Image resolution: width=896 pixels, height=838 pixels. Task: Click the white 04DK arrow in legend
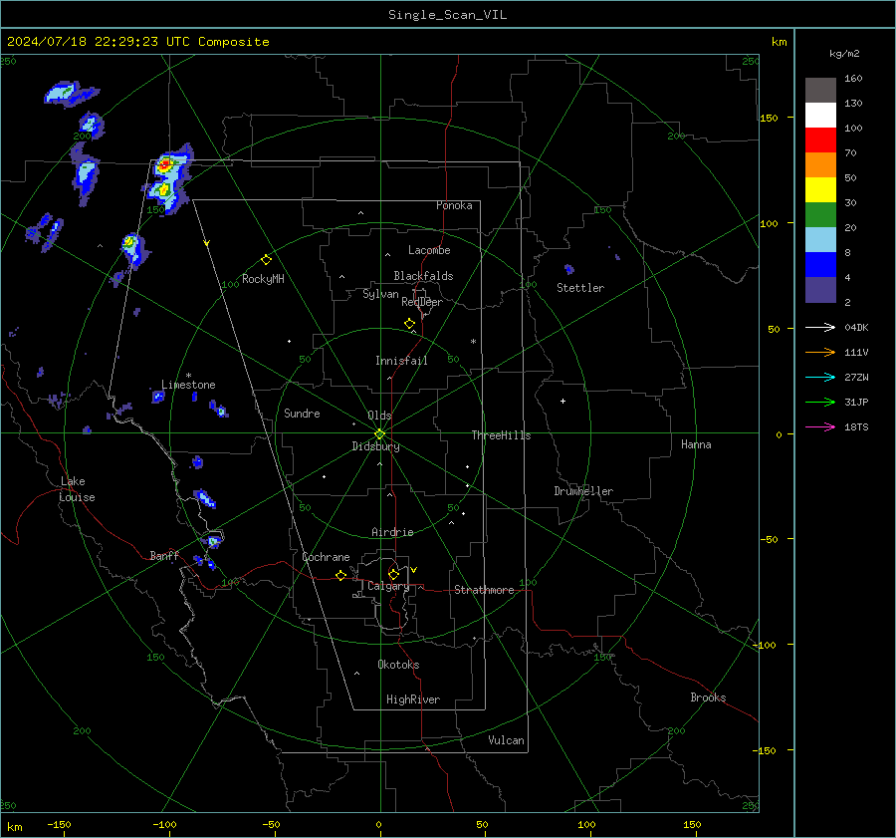[820, 328]
